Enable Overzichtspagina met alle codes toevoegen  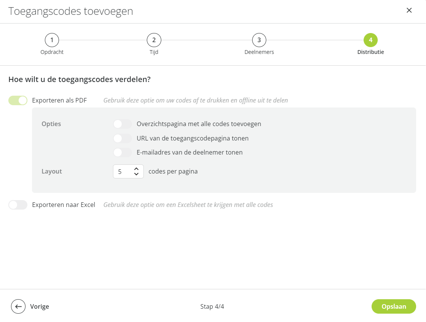click(122, 124)
